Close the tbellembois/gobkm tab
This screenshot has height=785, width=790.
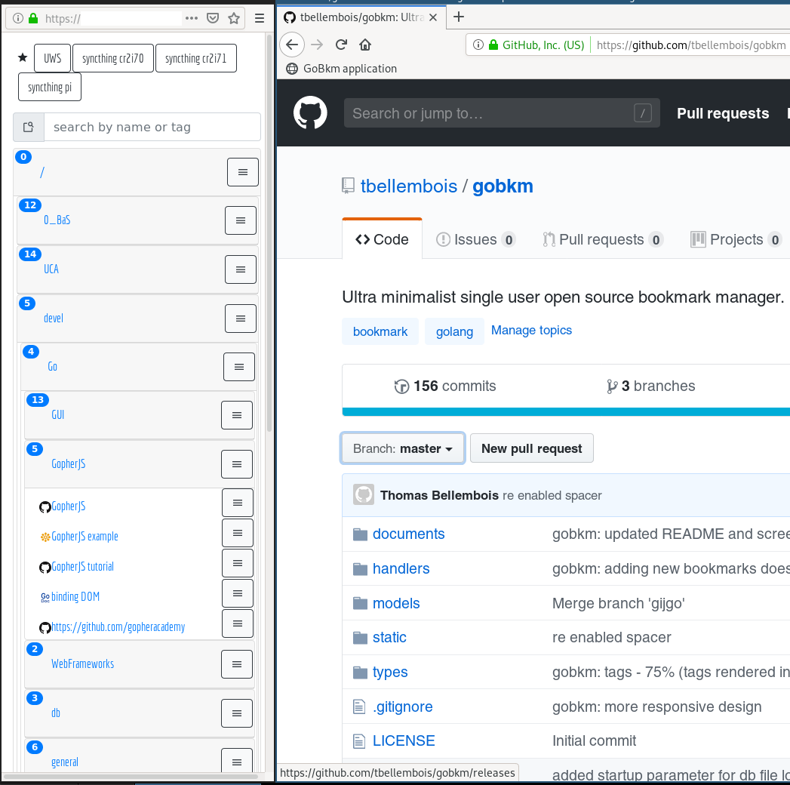(433, 17)
